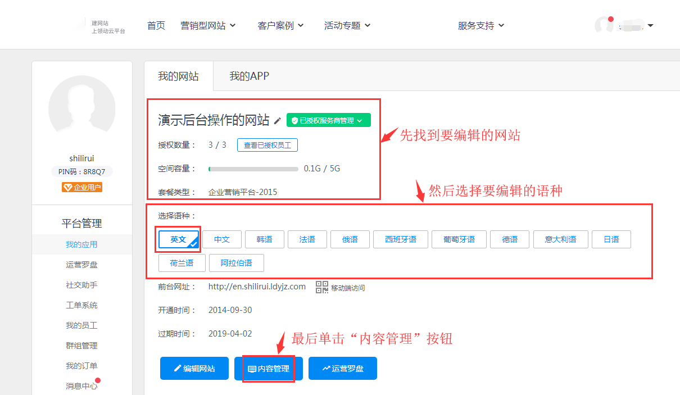The width and height of the screenshot is (680, 395).
Task: Open the 已授权服务商管理 green dropdown
Action: (x=328, y=120)
